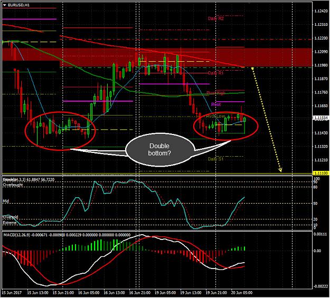The height and width of the screenshot is (298, 330).
Task: Select the Daily R1 pivot label
Action: point(215,73)
